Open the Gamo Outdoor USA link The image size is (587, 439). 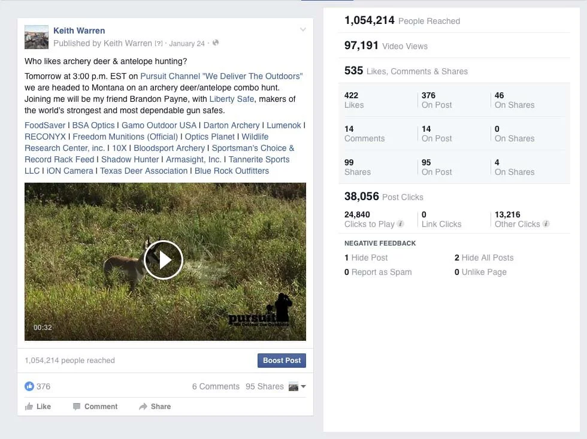pos(159,125)
